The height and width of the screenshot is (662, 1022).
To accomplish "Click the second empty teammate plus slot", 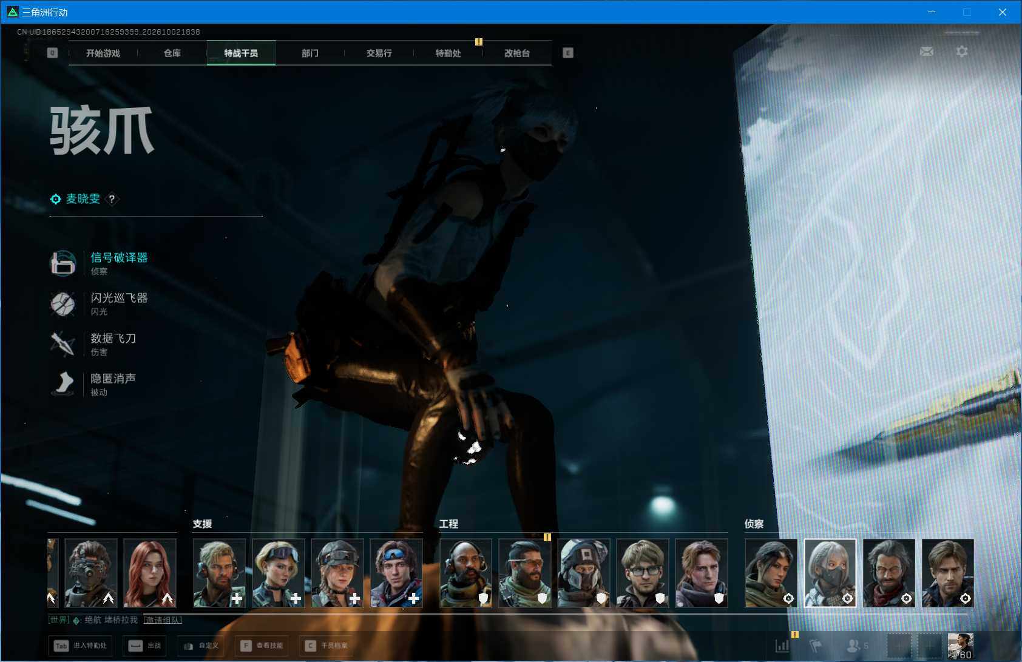I will pos(930,646).
